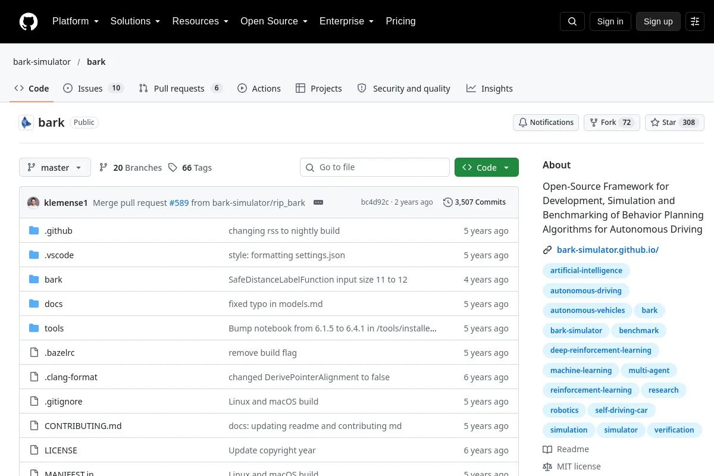Click the Go to file search field

pyautogui.click(x=375, y=168)
